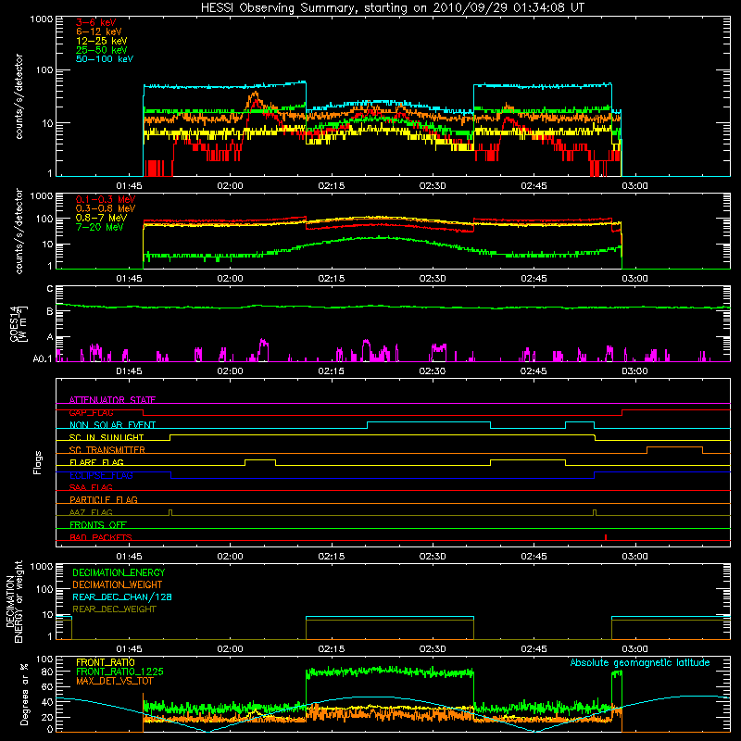Viewport: 741px width, 741px height.
Task: Click the FLARE_FLAG label
Action: (96, 462)
